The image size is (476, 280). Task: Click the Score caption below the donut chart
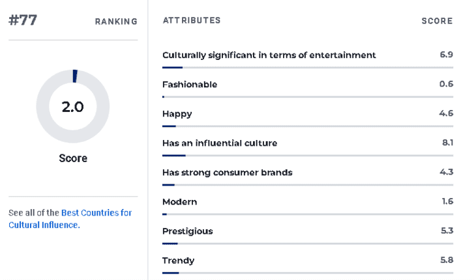coord(73,158)
